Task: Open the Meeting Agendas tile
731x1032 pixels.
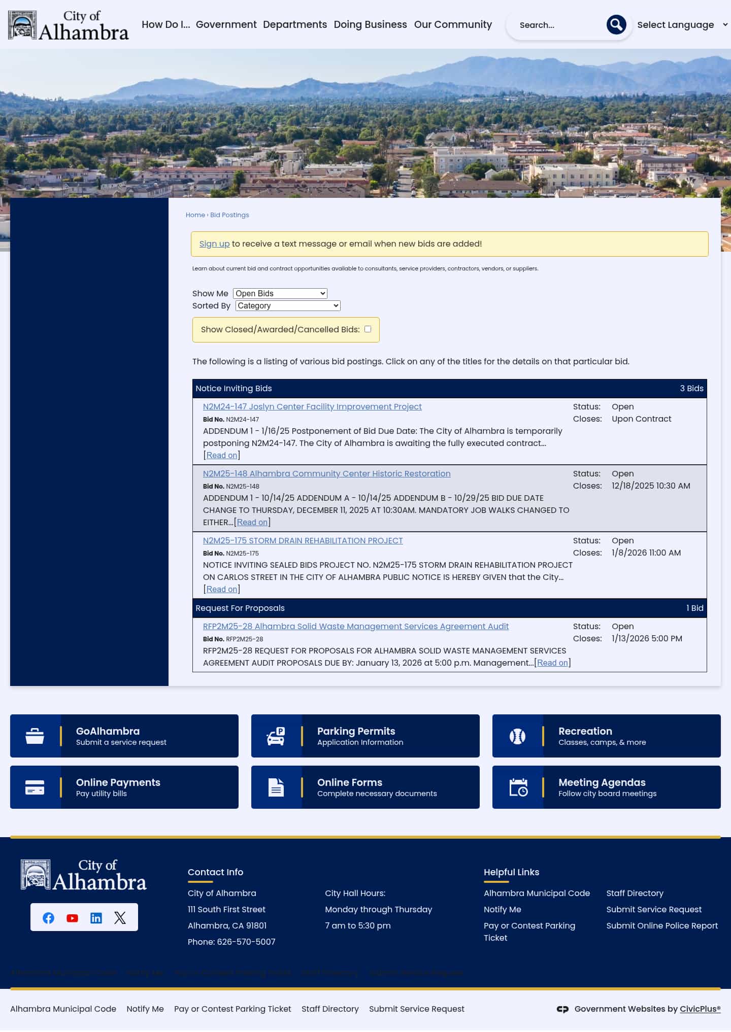Action: [x=607, y=787]
